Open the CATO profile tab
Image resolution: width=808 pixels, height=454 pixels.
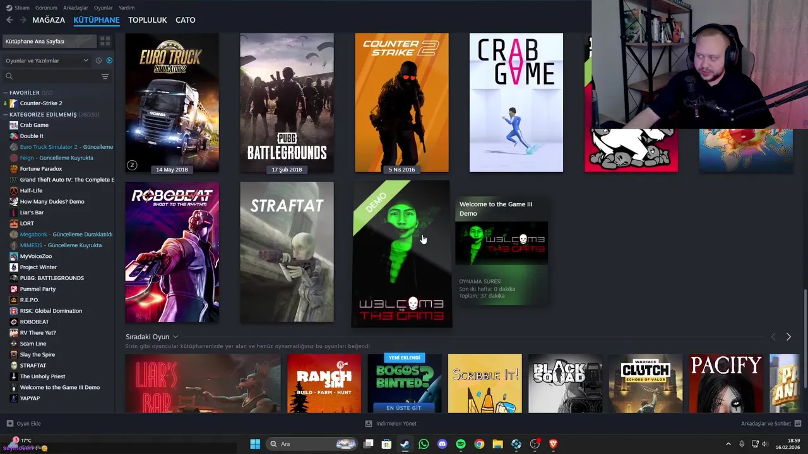pyautogui.click(x=186, y=20)
